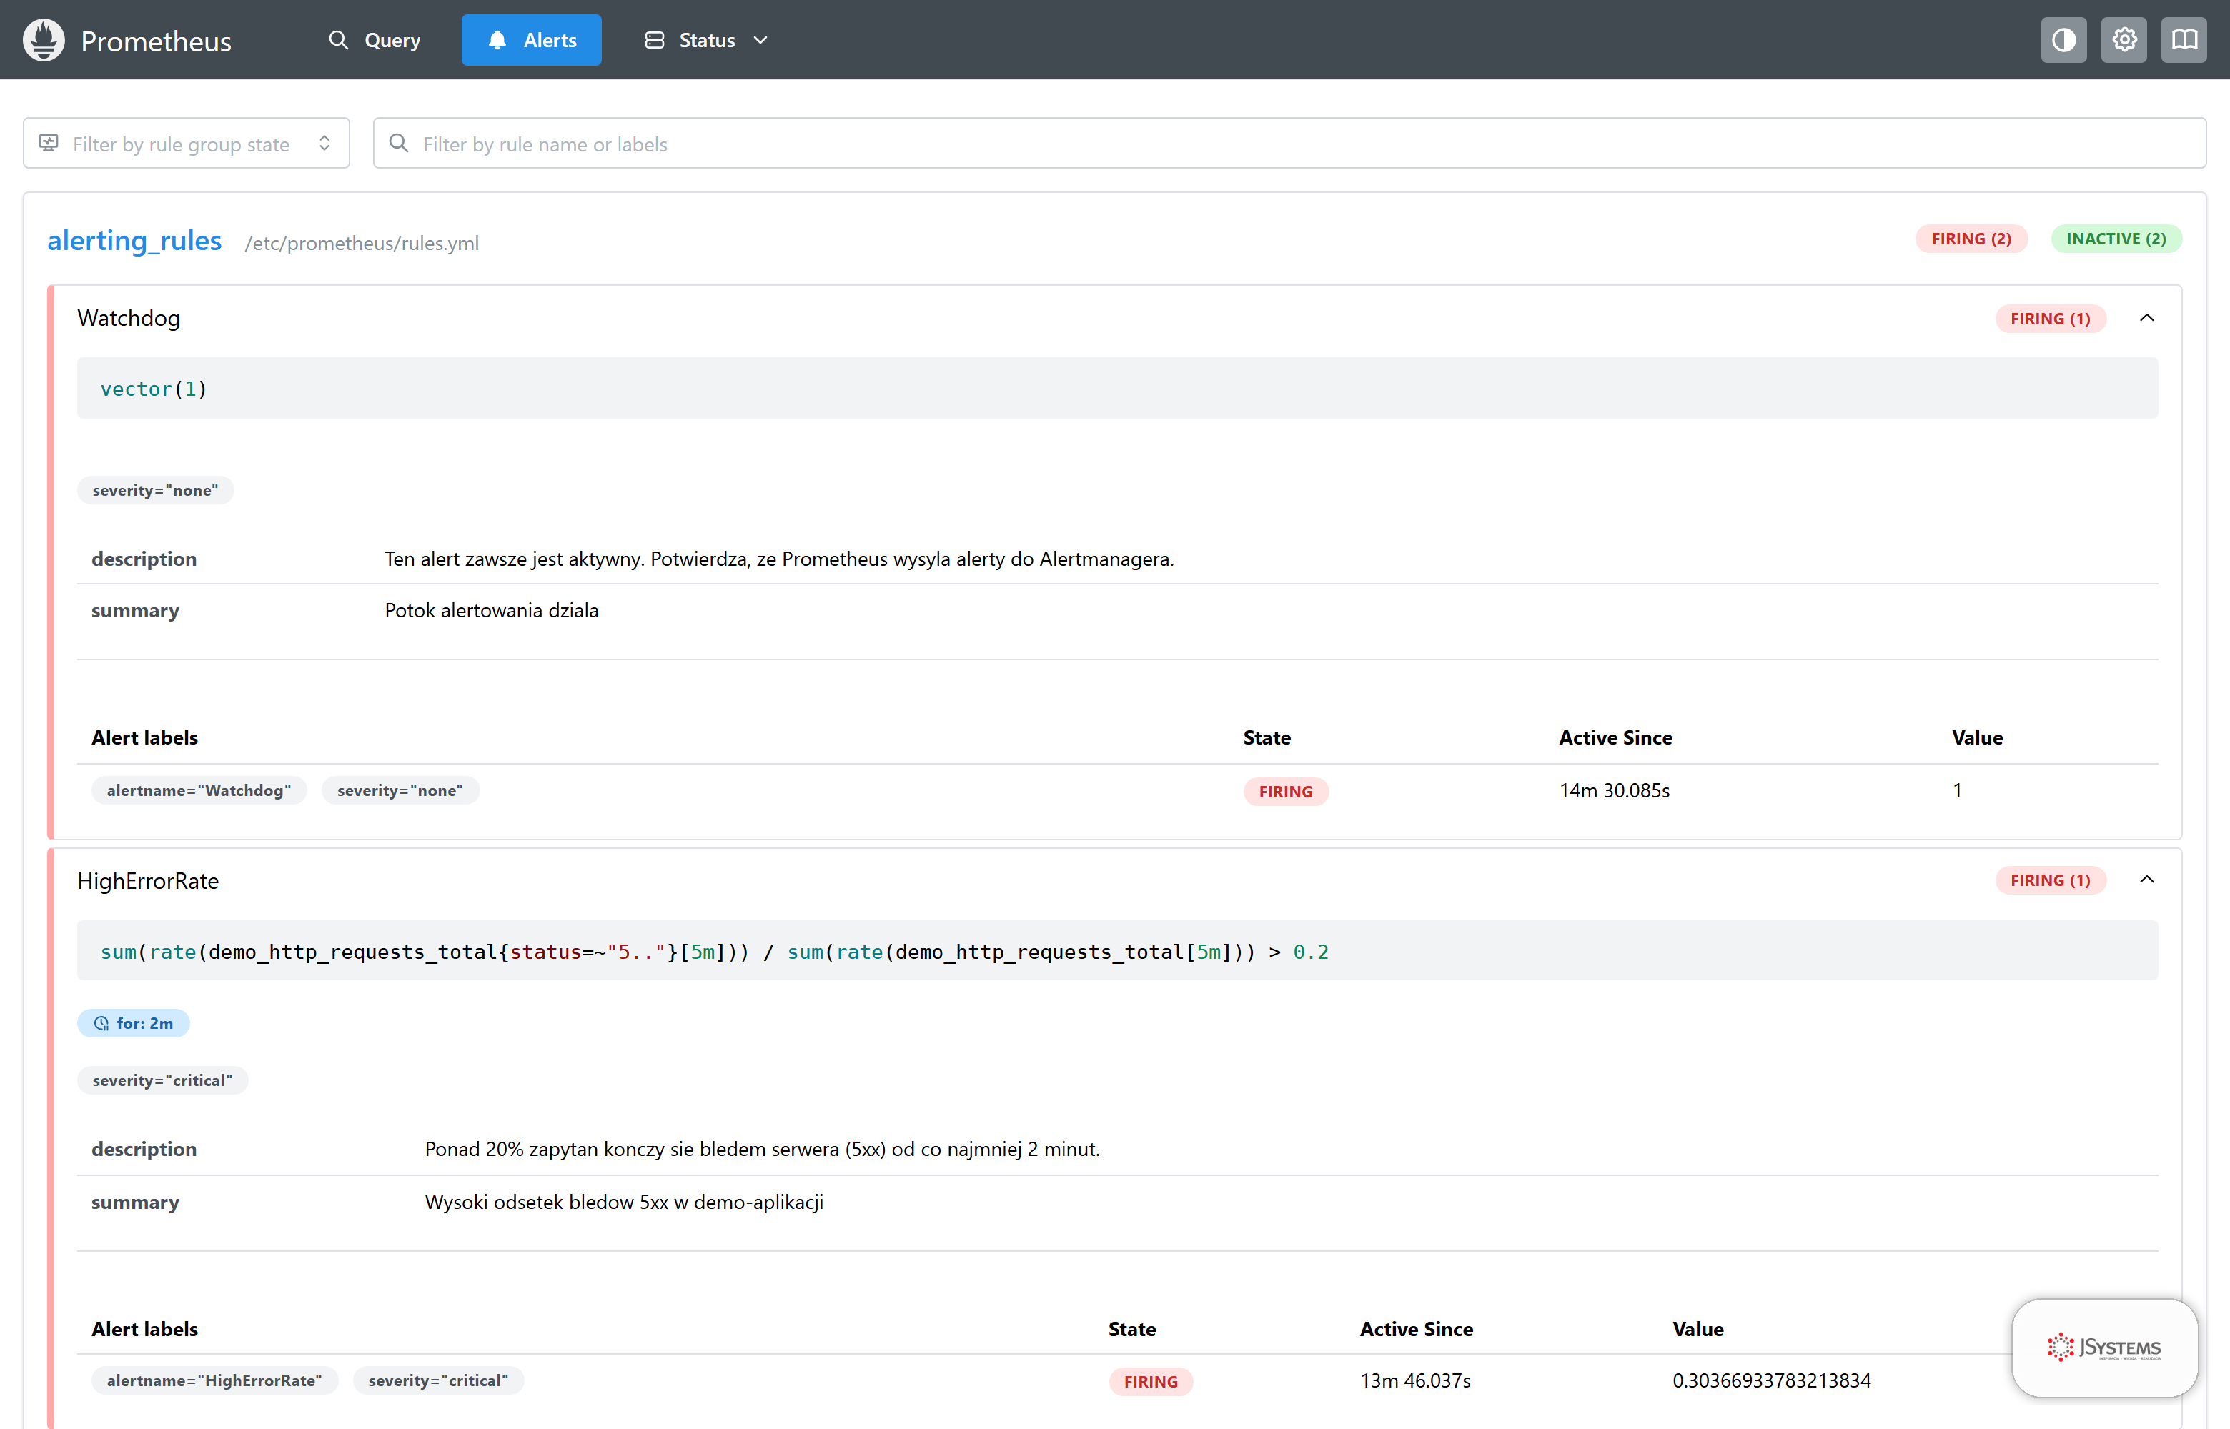2230x1429 pixels.
Task: Toggle the light/dark theme icon
Action: [2063, 40]
